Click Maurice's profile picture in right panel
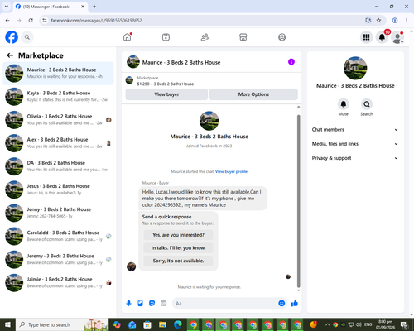 pyautogui.click(x=355, y=68)
